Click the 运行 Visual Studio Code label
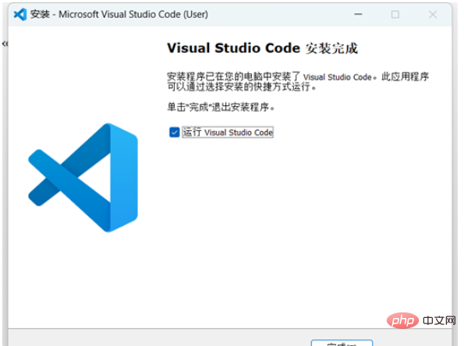Image resolution: width=464 pixels, height=346 pixels. (x=228, y=132)
